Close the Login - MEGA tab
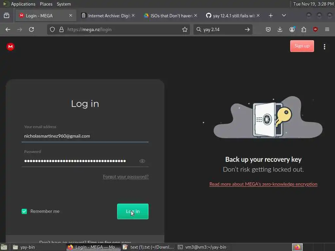This screenshot has height=251, width=335. 71,16
